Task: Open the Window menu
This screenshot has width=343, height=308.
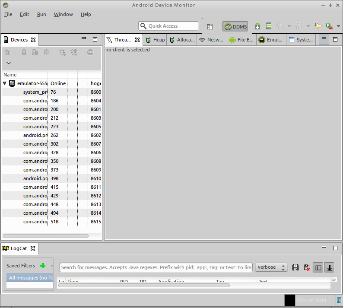Action: pyautogui.click(x=63, y=14)
